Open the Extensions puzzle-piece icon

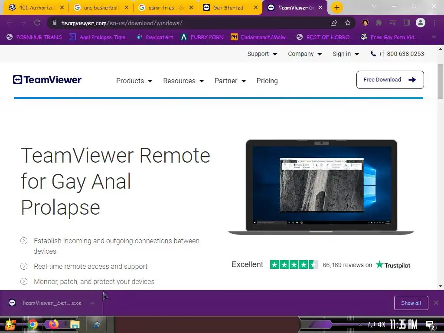pyautogui.click(x=379, y=23)
